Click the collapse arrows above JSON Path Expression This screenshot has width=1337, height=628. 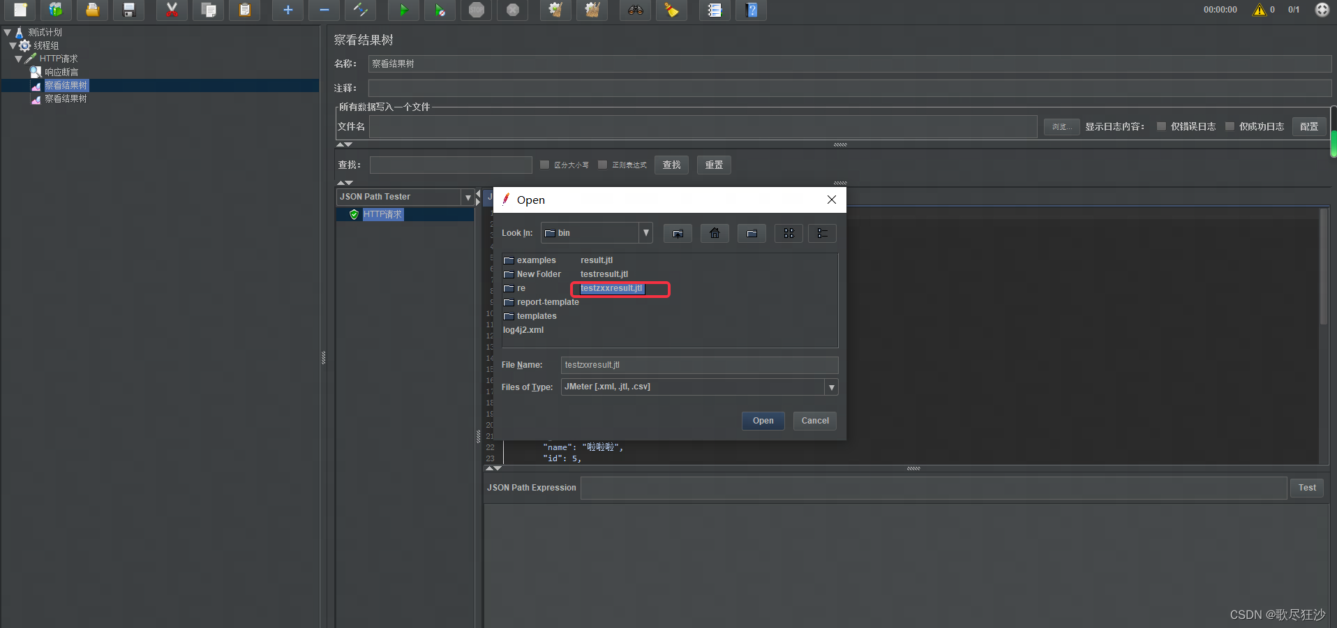tap(494, 468)
